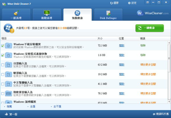Open location link for 韓語輸入法
Image resolution: width=171 pixels, height=118 pixels.
click(122, 74)
